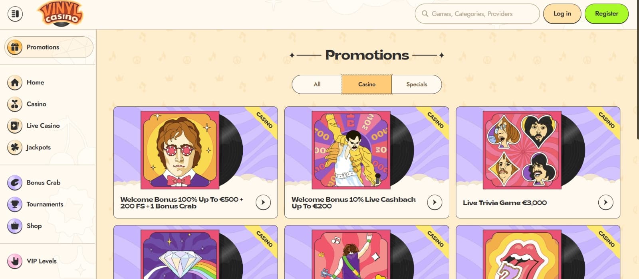Open Tournaments trophy icon
Image resolution: width=639 pixels, height=279 pixels.
15,204
